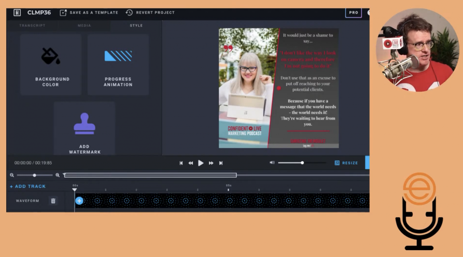Adjust the timeline zoom slider

coord(34,175)
